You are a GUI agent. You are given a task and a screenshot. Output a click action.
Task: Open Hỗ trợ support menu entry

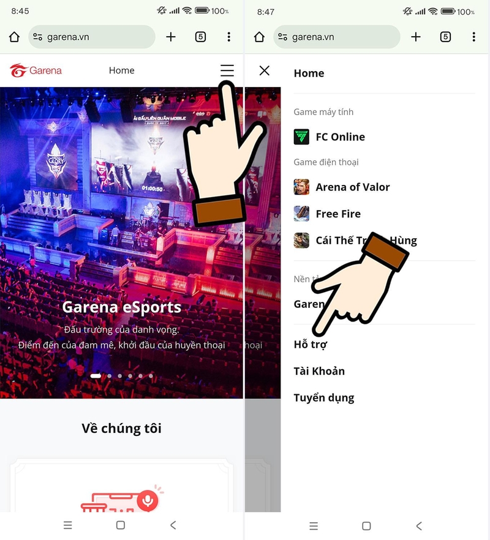point(311,344)
